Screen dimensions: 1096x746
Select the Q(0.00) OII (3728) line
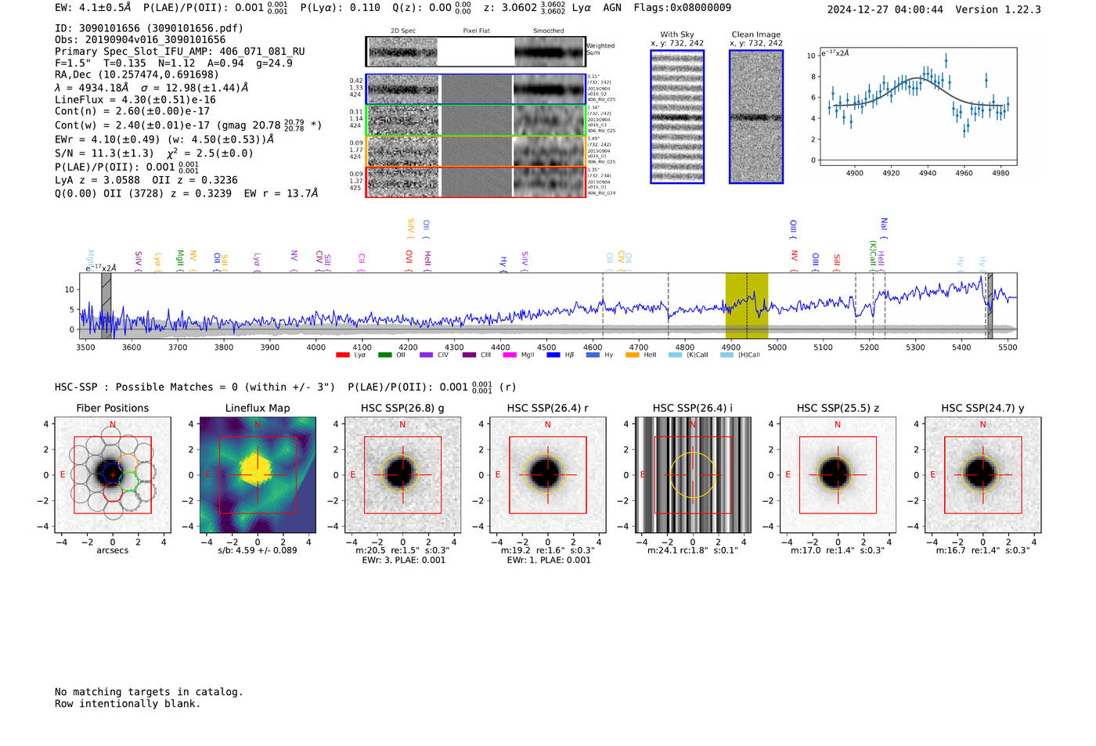coord(186,193)
